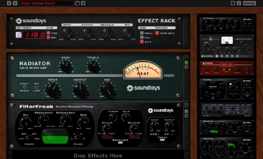263x159 pixels.
Task: Select the bottom FilterFreak 2 thumbnail
Action: [x=227, y=148]
